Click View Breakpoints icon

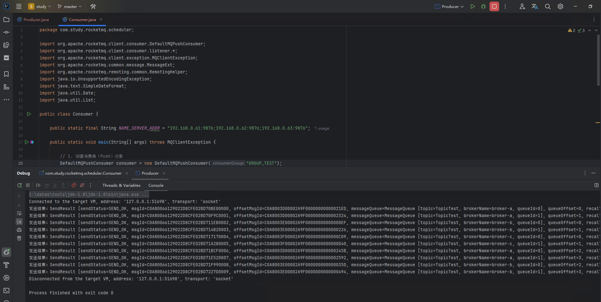(74, 185)
